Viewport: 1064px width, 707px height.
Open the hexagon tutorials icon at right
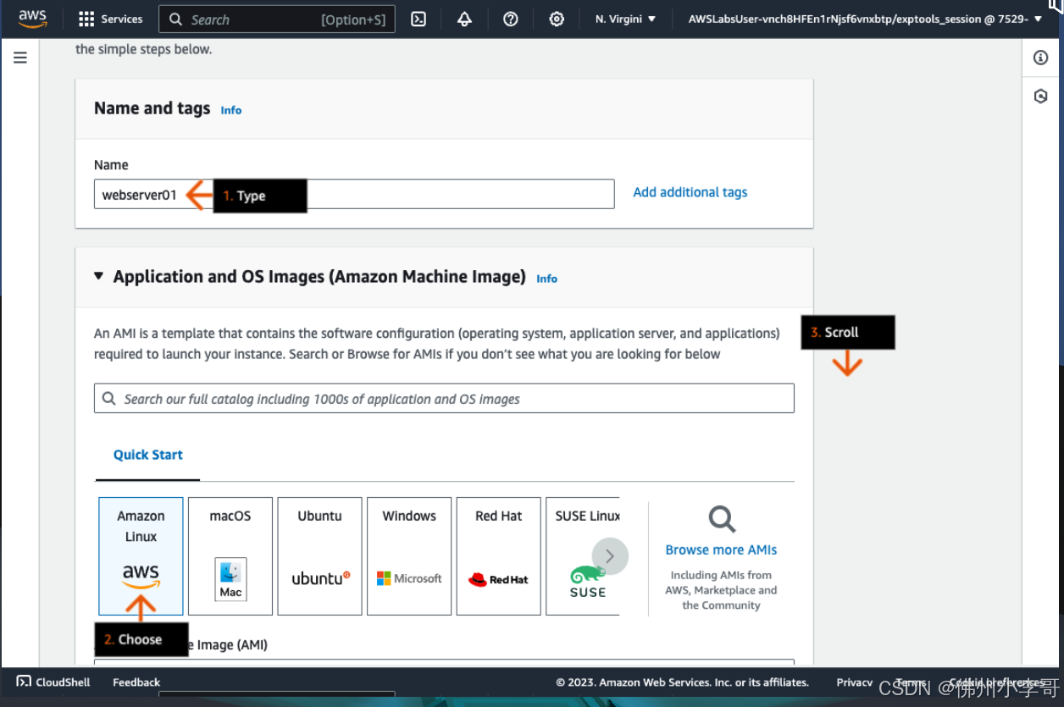tap(1041, 97)
